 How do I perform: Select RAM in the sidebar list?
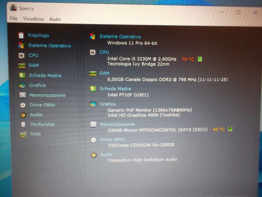pos(34,65)
